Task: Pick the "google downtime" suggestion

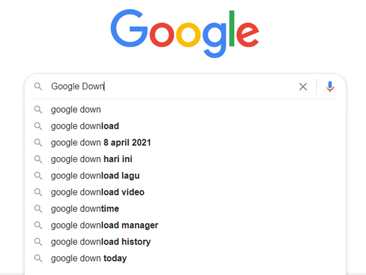Action: pos(85,209)
